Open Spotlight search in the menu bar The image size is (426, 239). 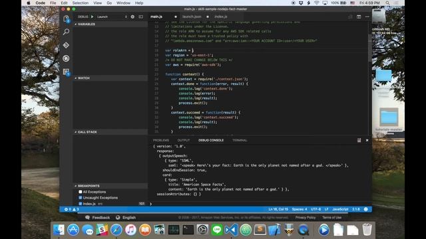click(x=387, y=3)
